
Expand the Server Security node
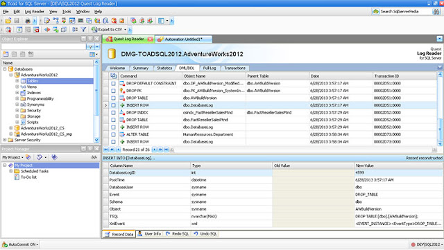[5, 140]
